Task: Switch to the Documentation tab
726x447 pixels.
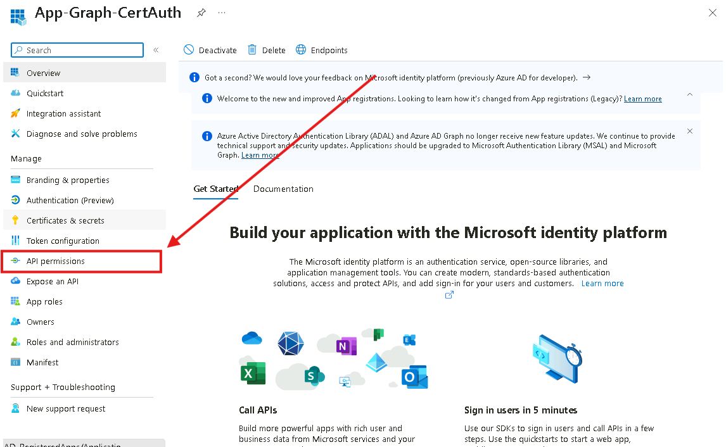Action: pyautogui.click(x=283, y=189)
